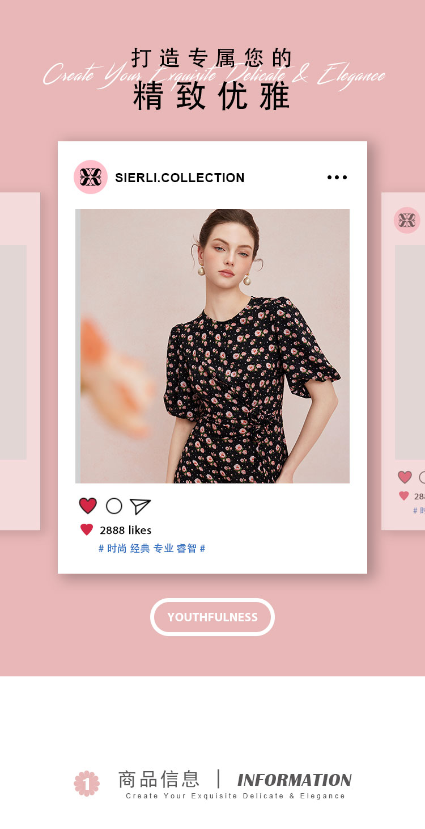Click the 精致优雅 headline text
This screenshot has height=829, width=425.
(212, 96)
